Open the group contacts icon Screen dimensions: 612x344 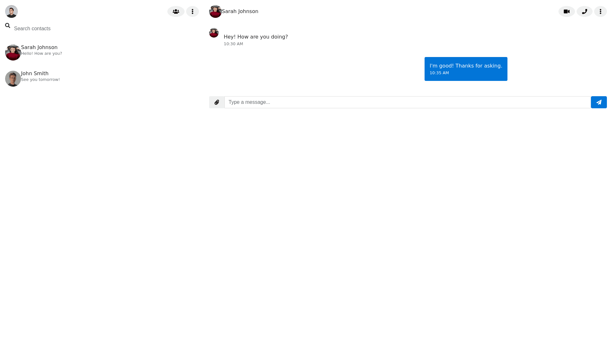[176, 11]
